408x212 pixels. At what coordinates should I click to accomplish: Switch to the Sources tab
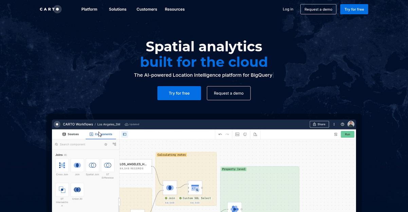point(71,134)
